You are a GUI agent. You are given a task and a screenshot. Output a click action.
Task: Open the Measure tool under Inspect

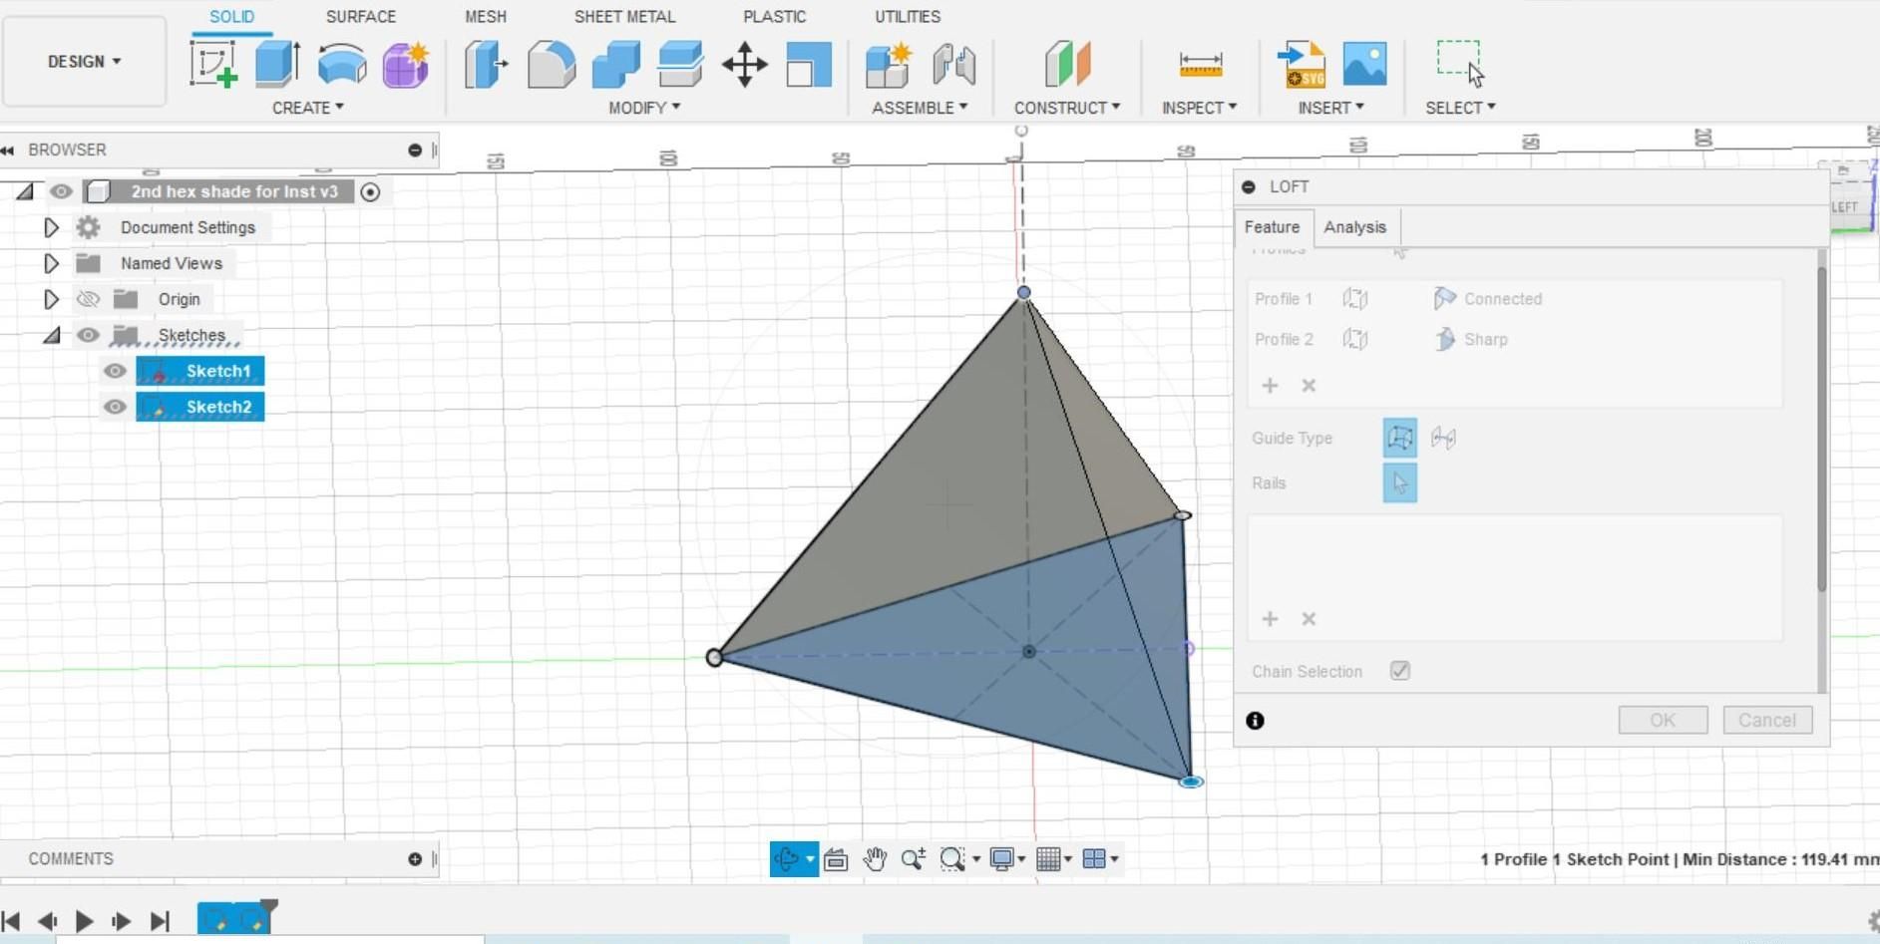pyautogui.click(x=1200, y=65)
